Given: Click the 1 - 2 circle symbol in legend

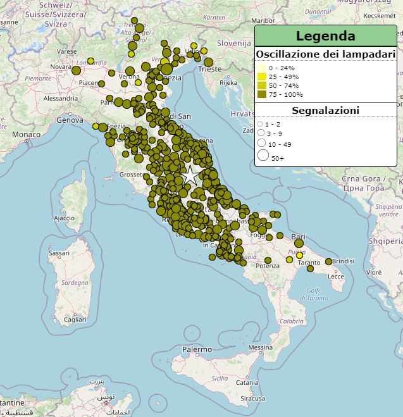Looking at the screenshot, I should [x=260, y=124].
